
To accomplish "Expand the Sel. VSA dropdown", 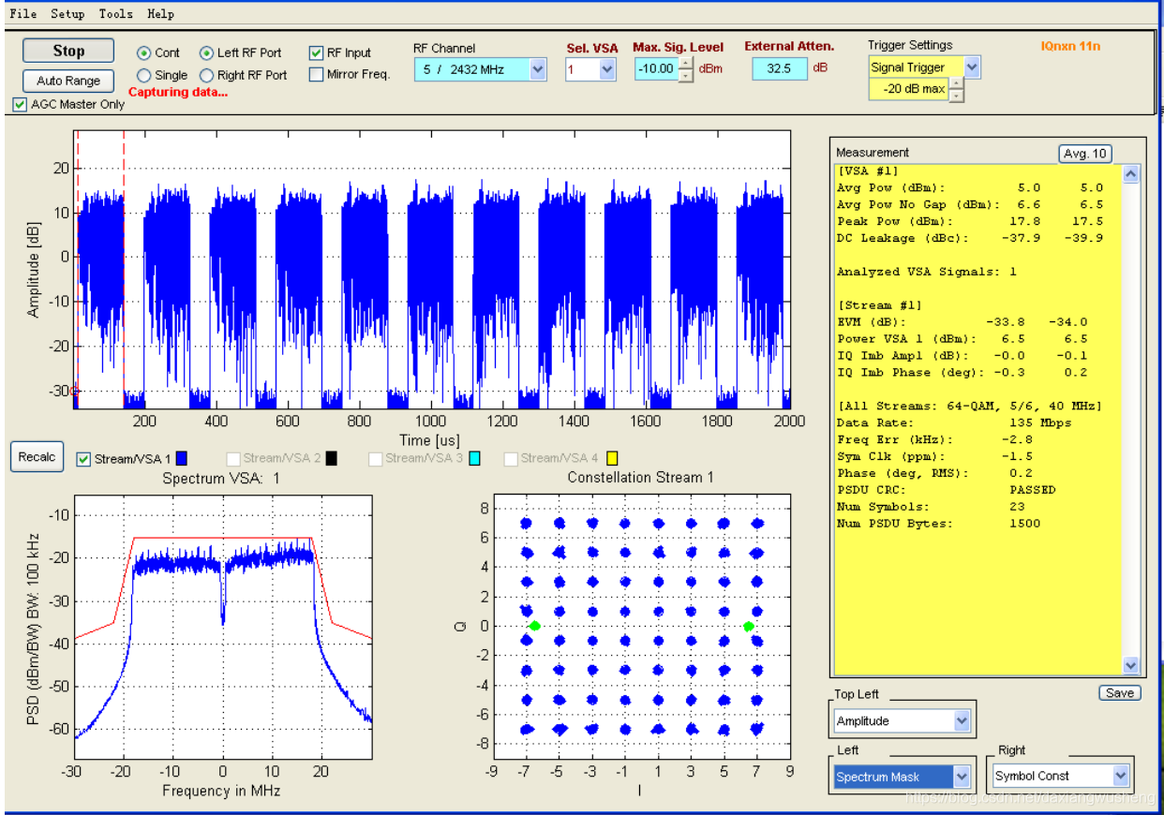I will pyautogui.click(x=590, y=68).
